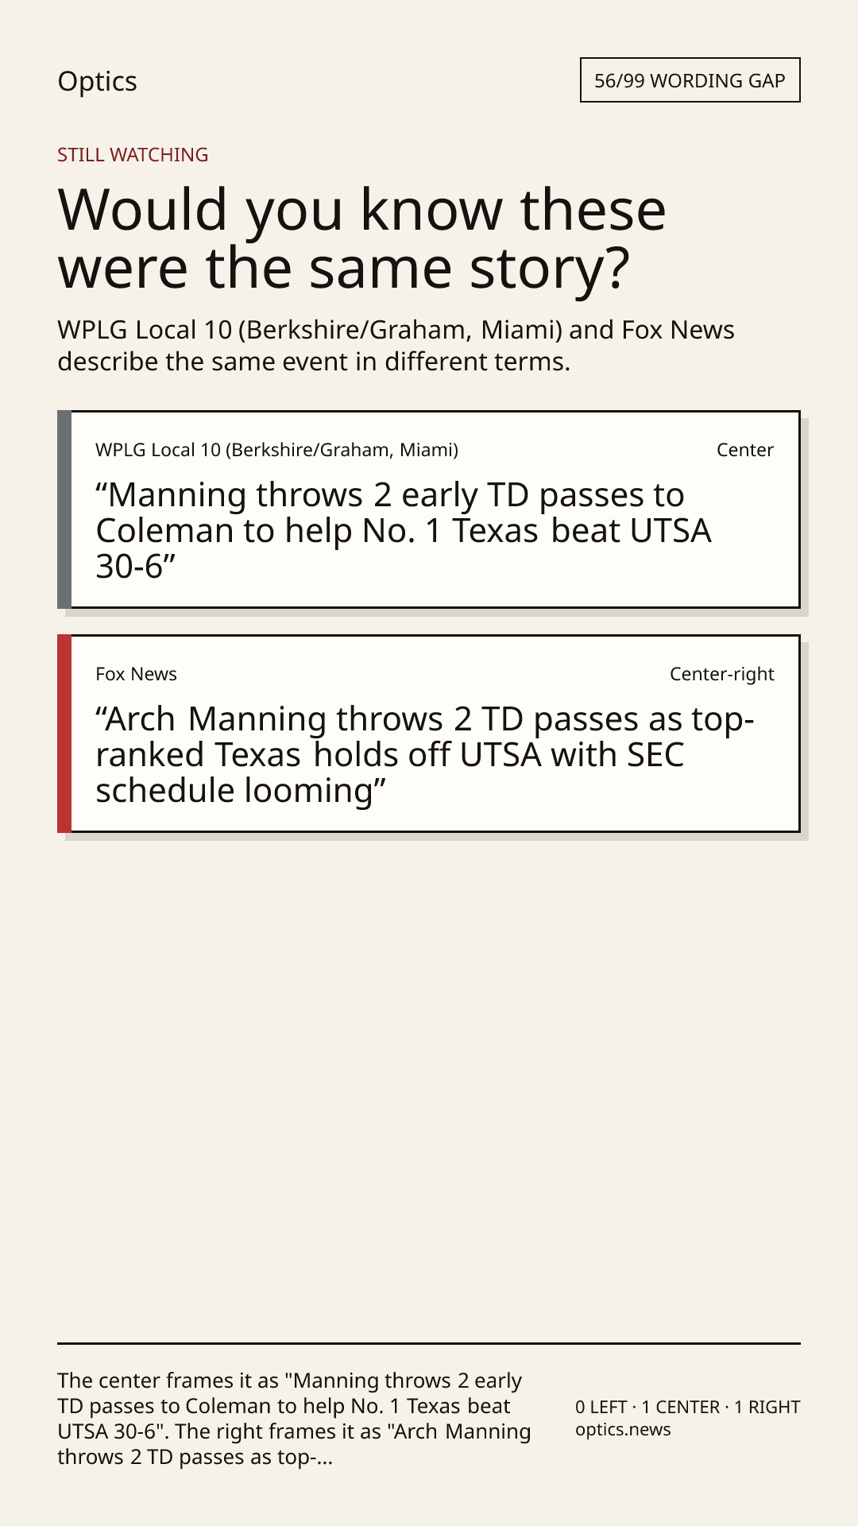Screen dimensions: 858x1526
Task: Open the Fox News headline card
Action: pos(429,734)
